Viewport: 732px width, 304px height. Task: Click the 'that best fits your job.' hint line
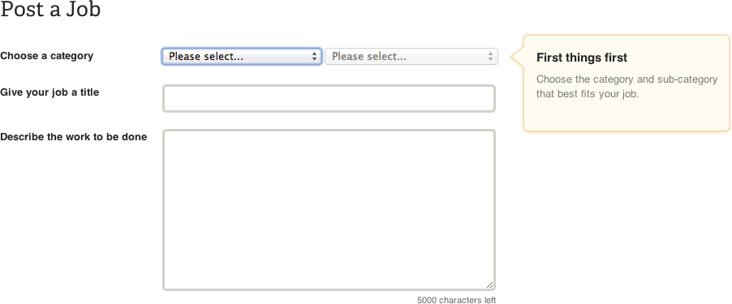(587, 94)
